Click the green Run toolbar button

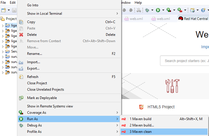(158, 10)
